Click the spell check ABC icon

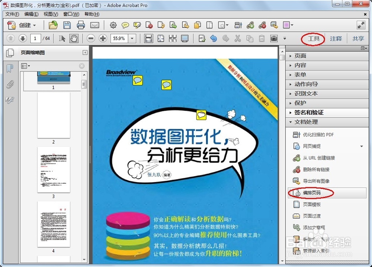(x=202, y=38)
